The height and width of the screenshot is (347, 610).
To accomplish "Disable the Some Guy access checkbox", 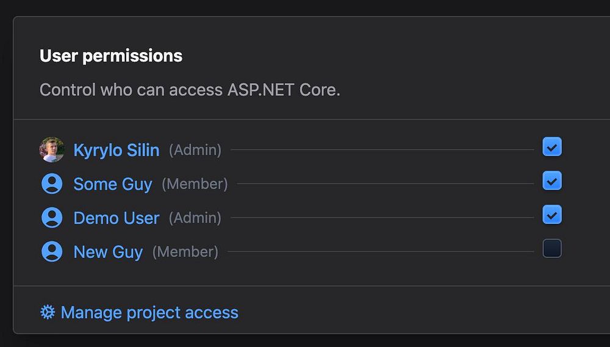I will coord(552,181).
